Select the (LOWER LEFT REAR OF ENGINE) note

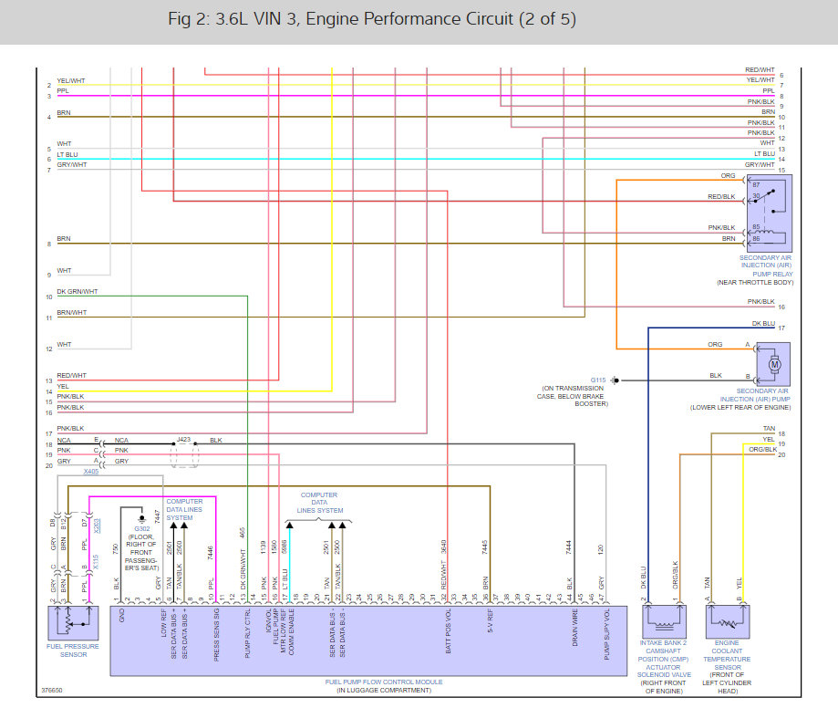[740, 408]
